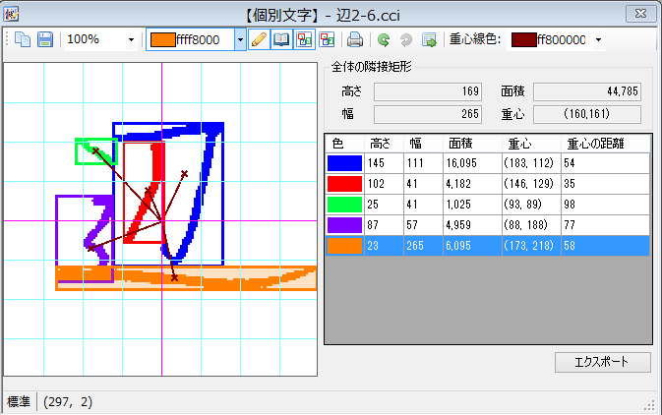662x415 pixels.
Task: Click the エクスポート button
Action: coord(602,362)
